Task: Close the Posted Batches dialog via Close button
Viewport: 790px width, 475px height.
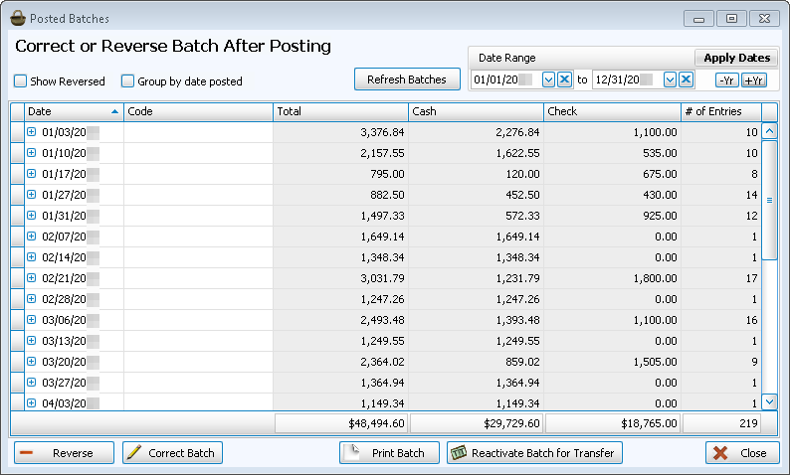Action: click(742, 453)
